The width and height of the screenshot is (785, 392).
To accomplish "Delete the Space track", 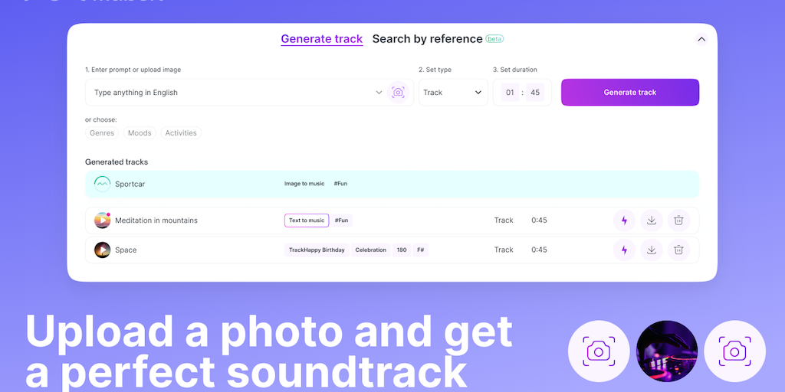I will pos(678,250).
